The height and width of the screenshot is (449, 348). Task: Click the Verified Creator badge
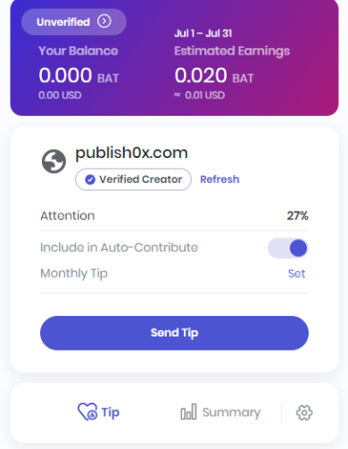133,179
